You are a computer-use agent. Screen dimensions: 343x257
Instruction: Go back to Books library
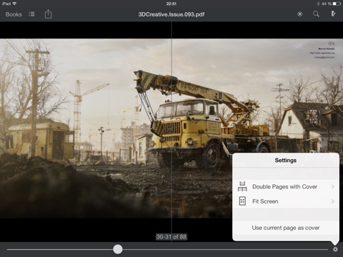[14, 14]
